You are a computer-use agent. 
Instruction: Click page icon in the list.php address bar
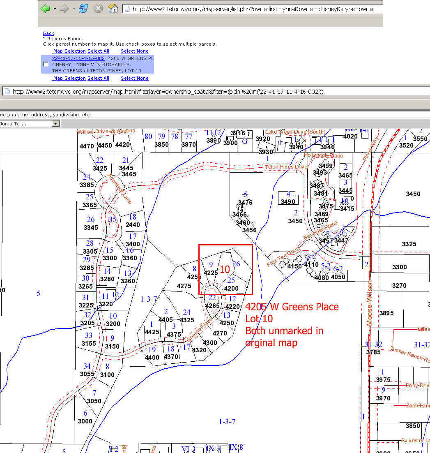click(x=127, y=9)
